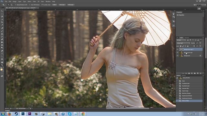Screen dimensions: 207x116
Task: Click the foreground color swatch
Action: click(1, 70)
